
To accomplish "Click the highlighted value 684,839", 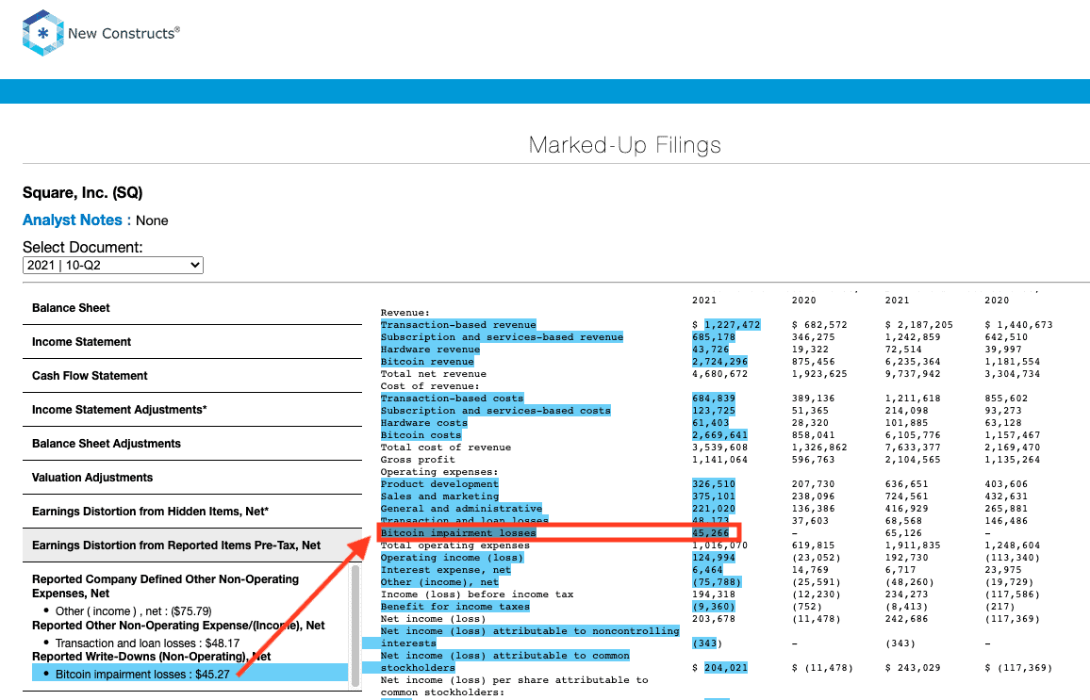I will click(x=713, y=399).
